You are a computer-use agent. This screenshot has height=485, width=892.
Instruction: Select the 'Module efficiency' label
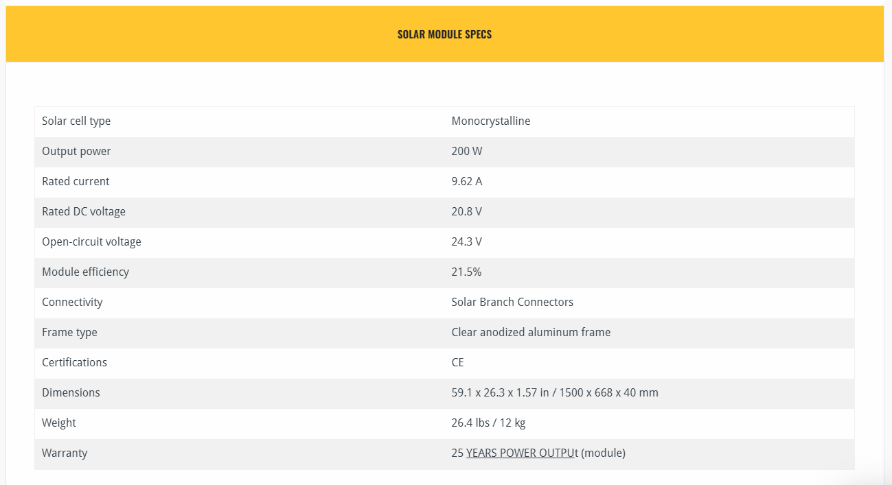coord(85,272)
